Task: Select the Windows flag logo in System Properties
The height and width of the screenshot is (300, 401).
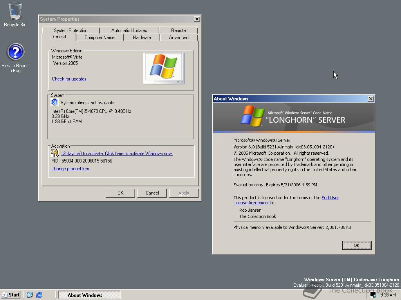Action: click(164, 68)
